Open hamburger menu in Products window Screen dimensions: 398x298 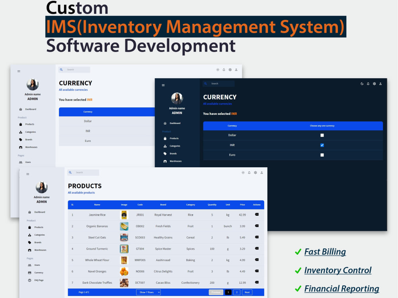coord(28,174)
